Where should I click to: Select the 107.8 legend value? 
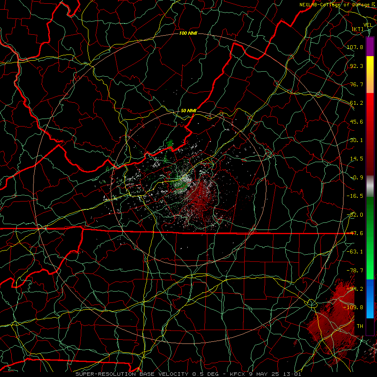[x=355, y=47]
